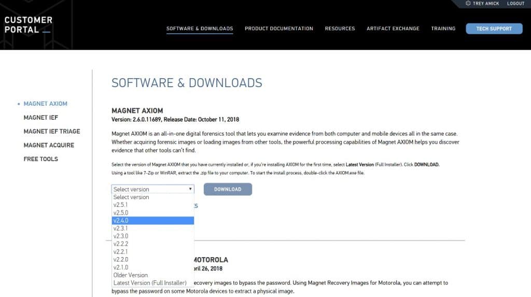
Task: Open Free Tools in the sidebar
Action: [x=40, y=159]
